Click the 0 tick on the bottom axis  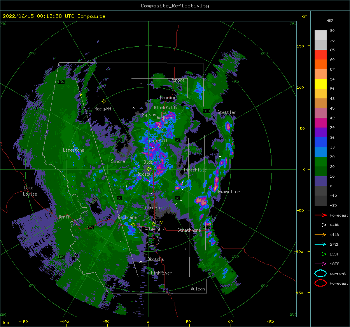(x=148, y=322)
